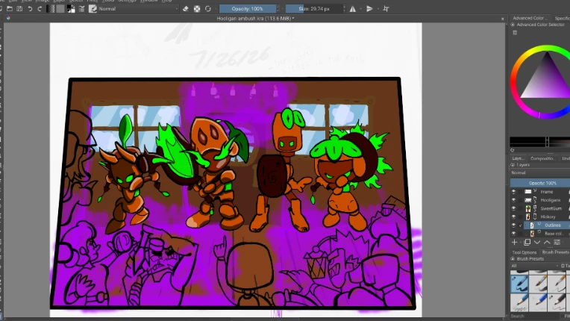
Task: Add a new layer with plus icon
Action: (x=514, y=243)
